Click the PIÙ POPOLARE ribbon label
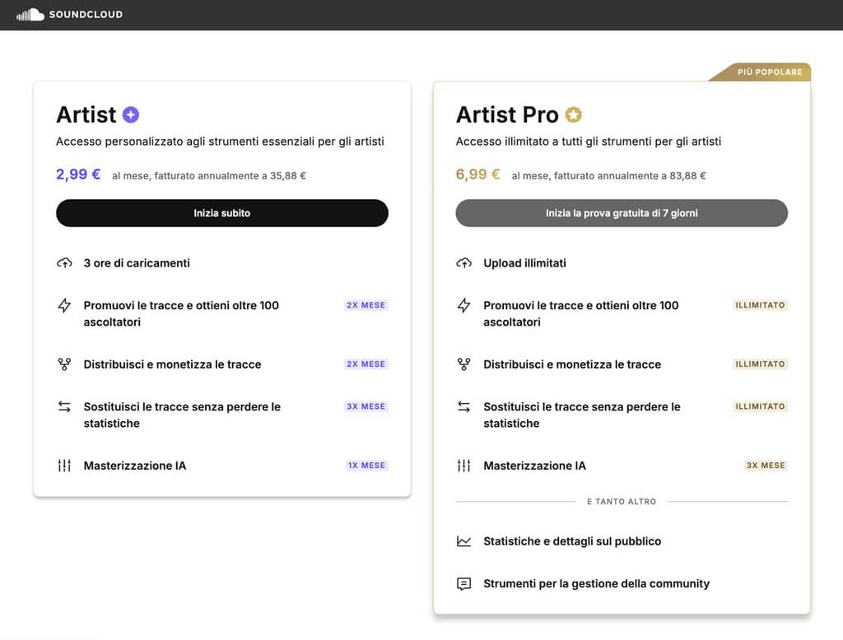This screenshot has height=640, width=843. pyautogui.click(x=770, y=72)
